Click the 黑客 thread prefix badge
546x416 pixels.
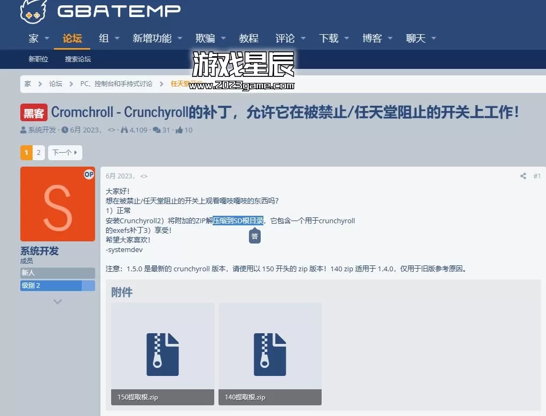[x=34, y=113]
